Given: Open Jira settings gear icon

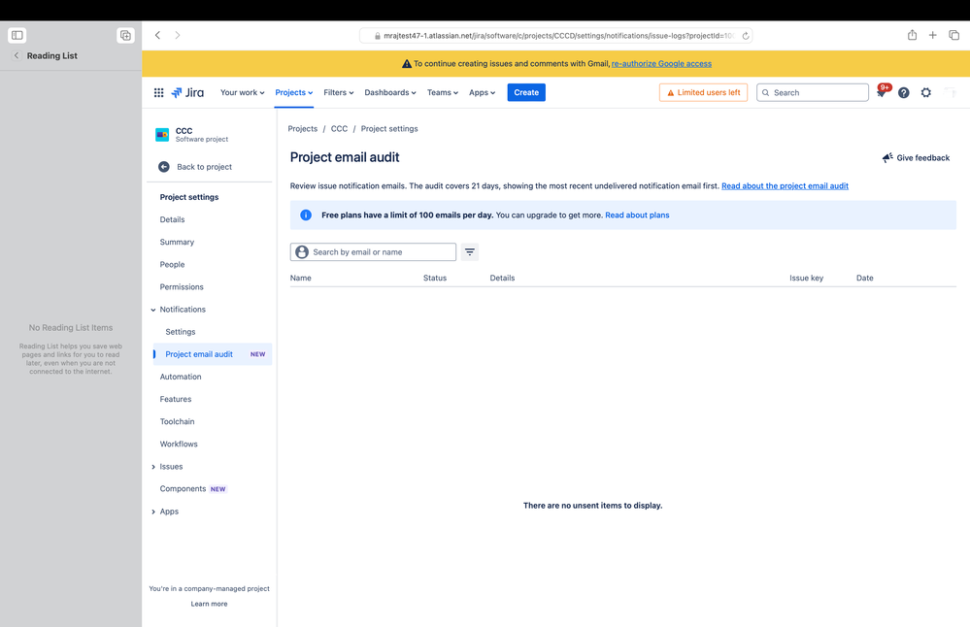Looking at the screenshot, I should coord(925,92).
